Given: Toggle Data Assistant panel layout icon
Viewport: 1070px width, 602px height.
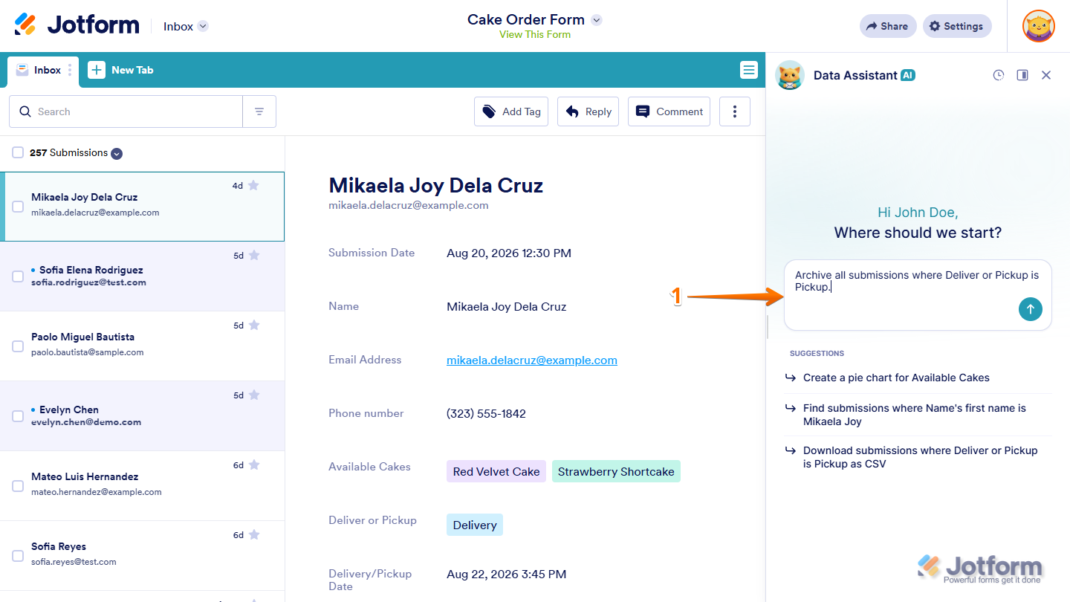Looking at the screenshot, I should [1022, 75].
